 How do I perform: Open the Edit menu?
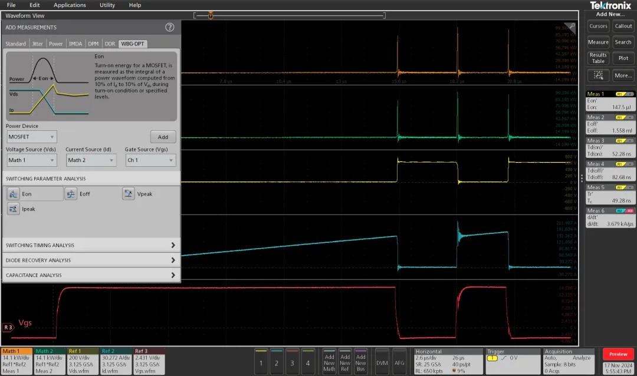click(x=35, y=5)
